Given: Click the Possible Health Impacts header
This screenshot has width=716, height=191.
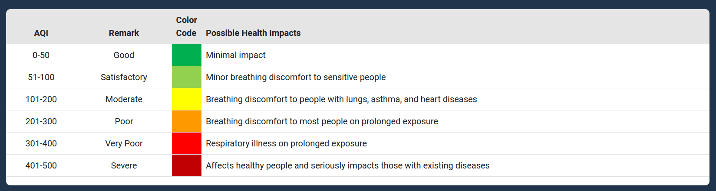Looking at the screenshot, I should click(253, 33).
